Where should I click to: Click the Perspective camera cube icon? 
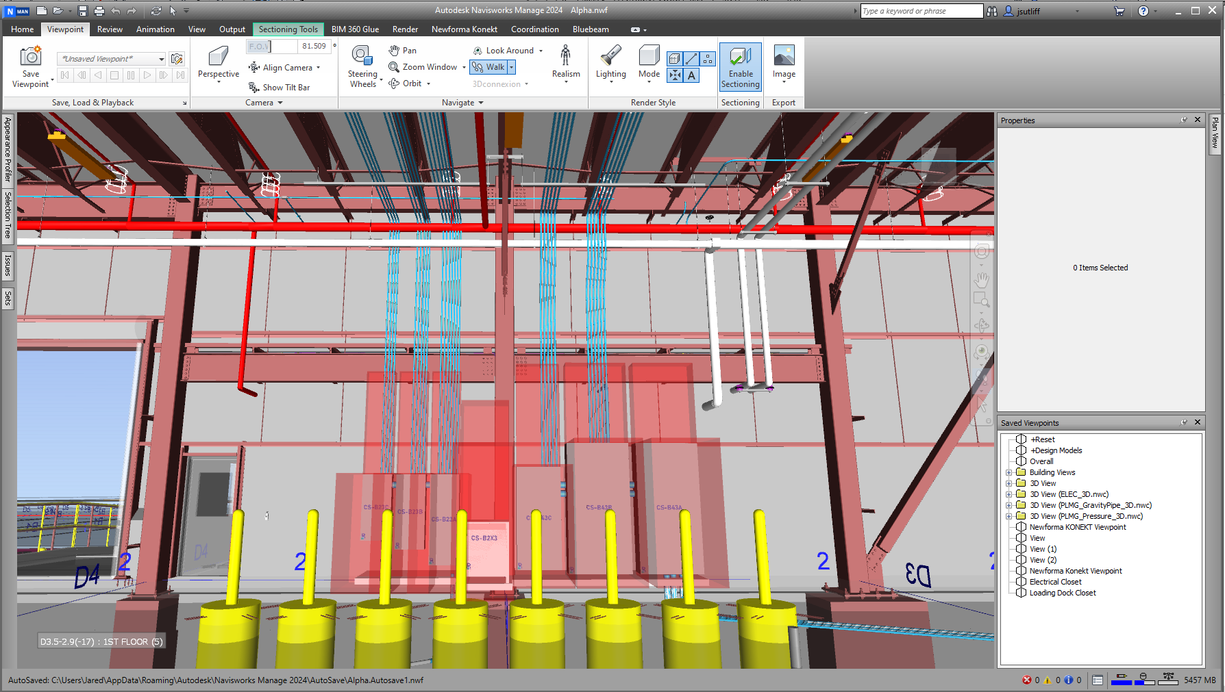click(x=219, y=55)
